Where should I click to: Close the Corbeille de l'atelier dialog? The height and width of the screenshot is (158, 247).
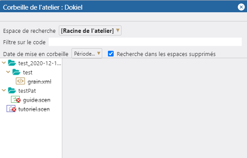(x=241, y=7)
